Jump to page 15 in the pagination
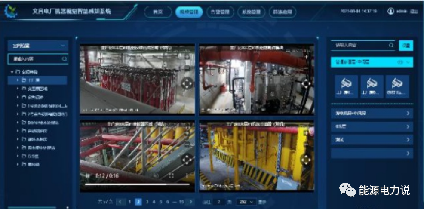Screen dimensions: 424x209 click(181, 202)
